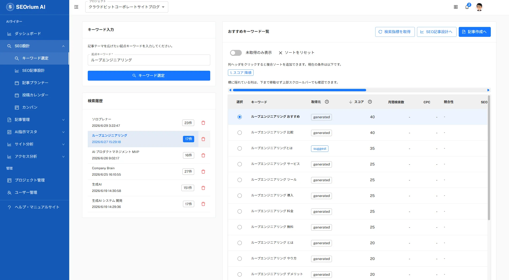Click the X icon for ソートをリセット
Screen dimensions: 509x280
click(x=281, y=53)
